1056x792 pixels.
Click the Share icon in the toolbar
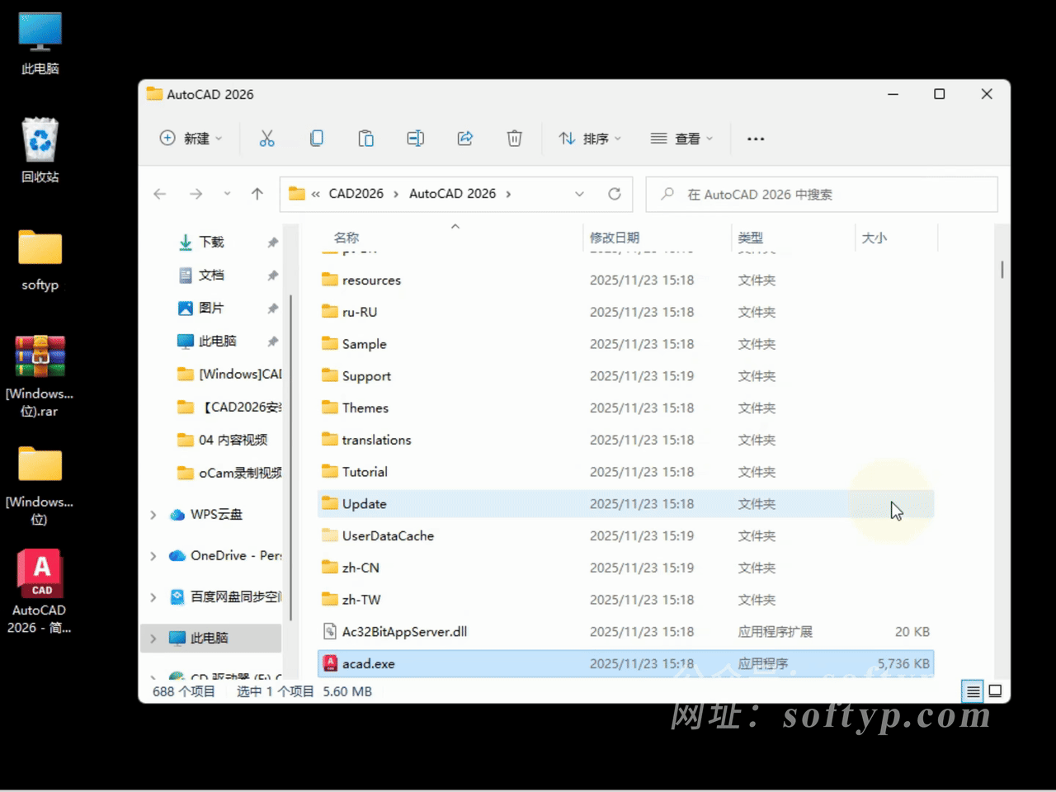point(464,138)
